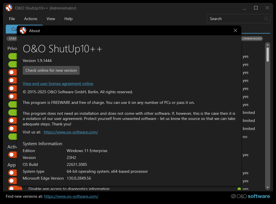The height and width of the screenshot is (204, 276).
Task: Click the Edge version 130.0.2849.56 value
Action: (x=79, y=178)
